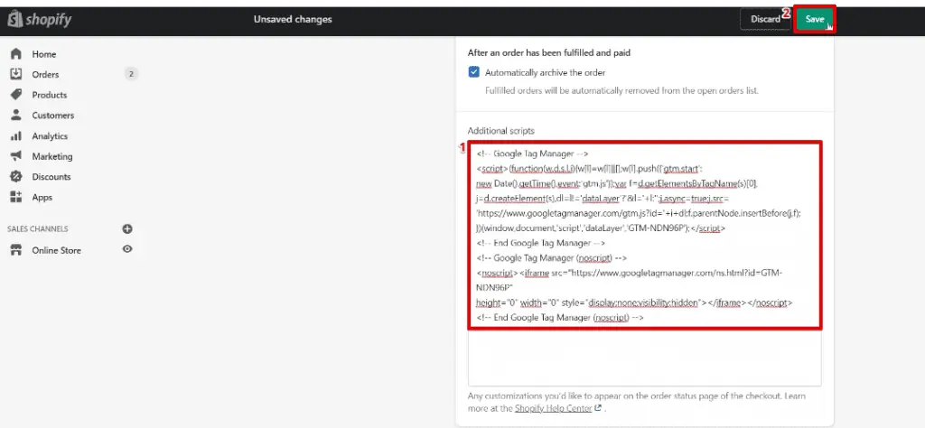Click the 'SALES CHANNELS' heading text

coord(37,228)
